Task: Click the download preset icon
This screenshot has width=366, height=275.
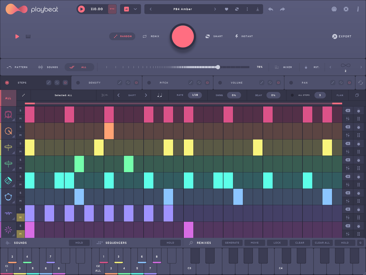Action: click(x=257, y=9)
